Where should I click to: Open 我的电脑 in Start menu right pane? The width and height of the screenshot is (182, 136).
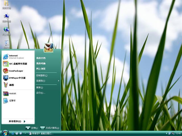[x=41, y=63]
